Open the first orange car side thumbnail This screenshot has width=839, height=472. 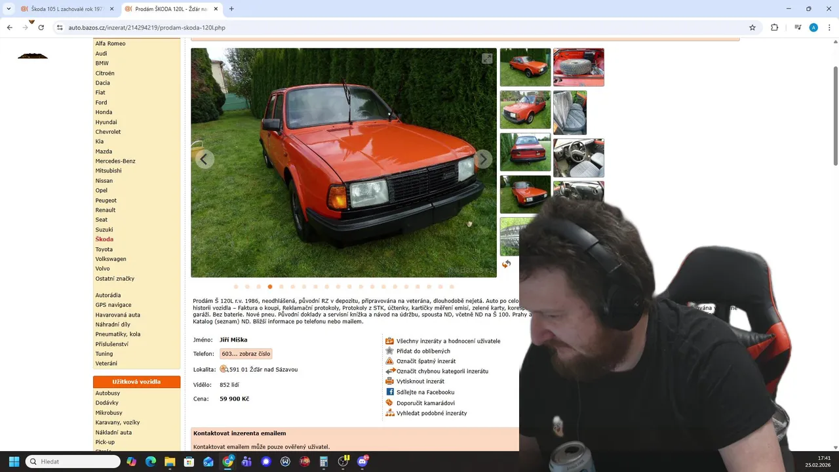click(525, 67)
